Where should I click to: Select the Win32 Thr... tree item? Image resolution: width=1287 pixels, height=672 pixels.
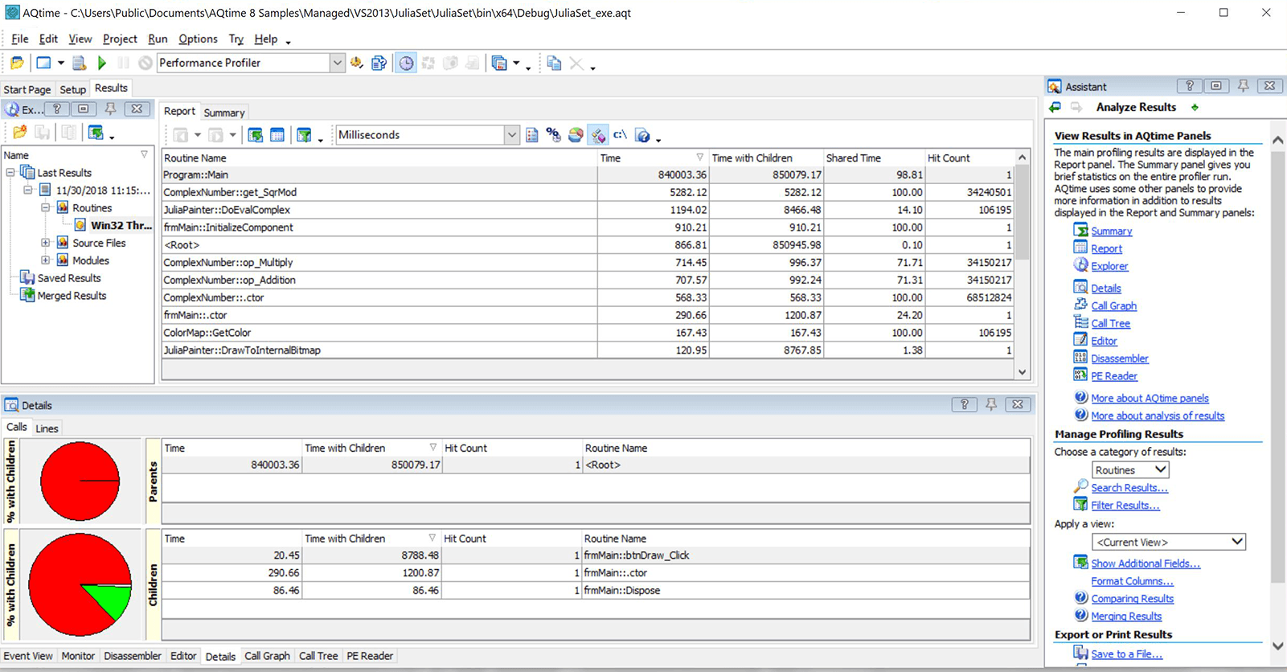coord(121,226)
